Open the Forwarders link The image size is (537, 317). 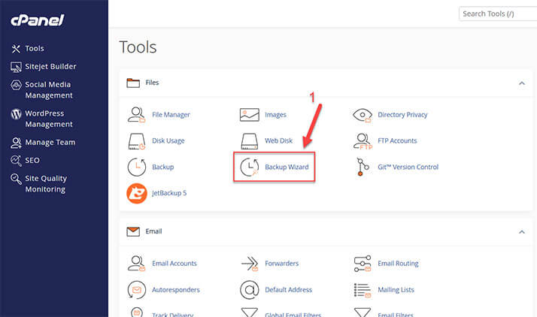[x=281, y=264]
